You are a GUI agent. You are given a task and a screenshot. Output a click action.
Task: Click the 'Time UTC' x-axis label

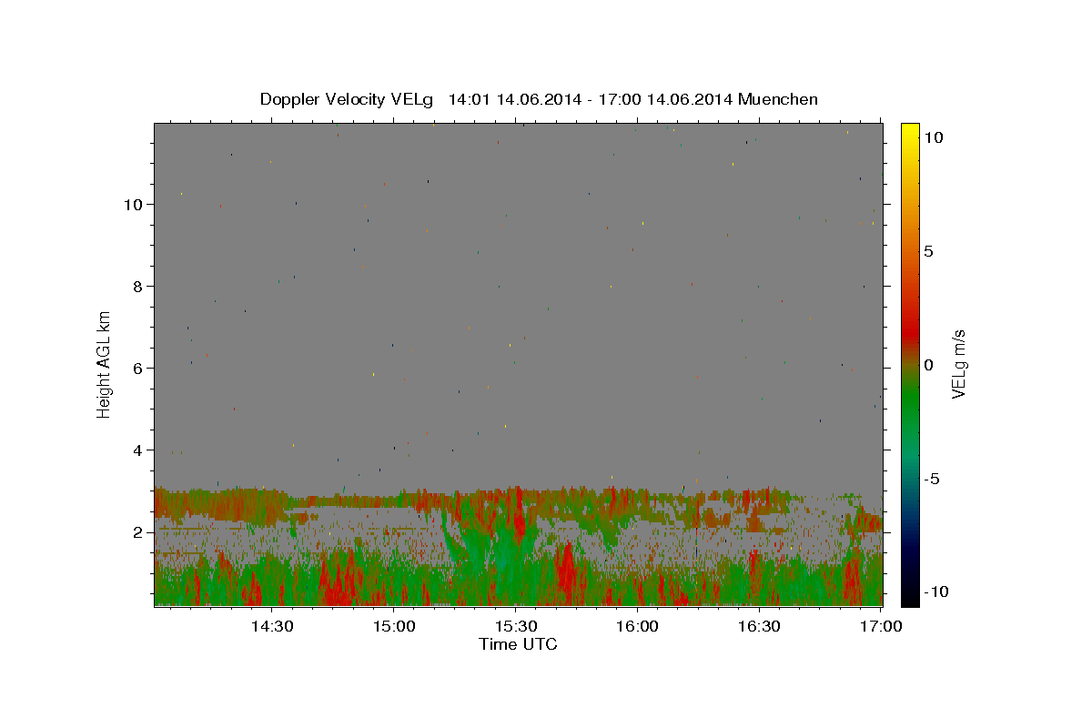coord(518,644)
